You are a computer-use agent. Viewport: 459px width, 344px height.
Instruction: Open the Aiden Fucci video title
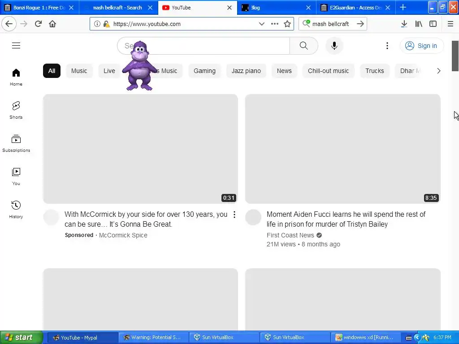[346, 219]
